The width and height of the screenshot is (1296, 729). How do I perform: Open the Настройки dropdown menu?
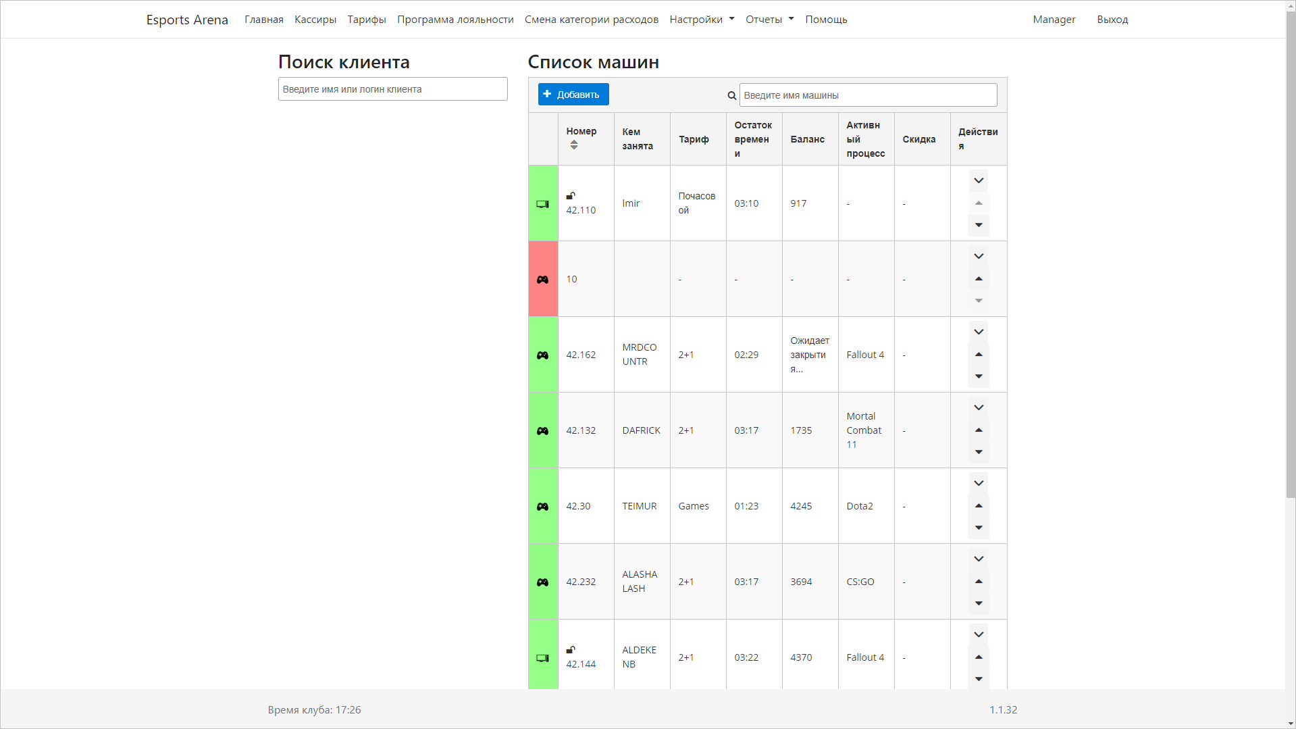coord(701,20)
